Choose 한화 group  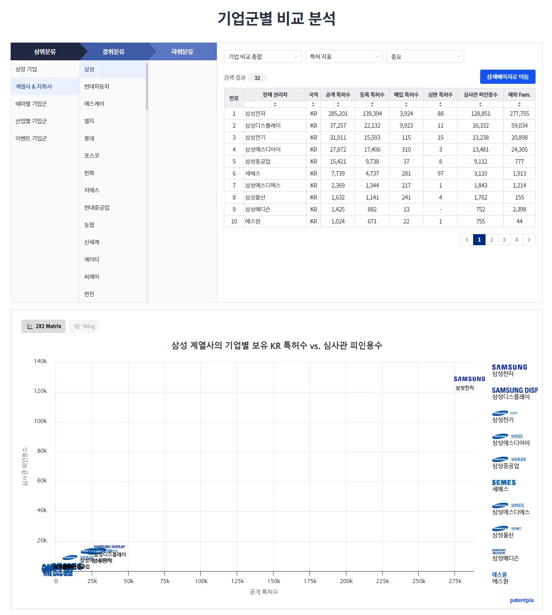click(113, 173)
